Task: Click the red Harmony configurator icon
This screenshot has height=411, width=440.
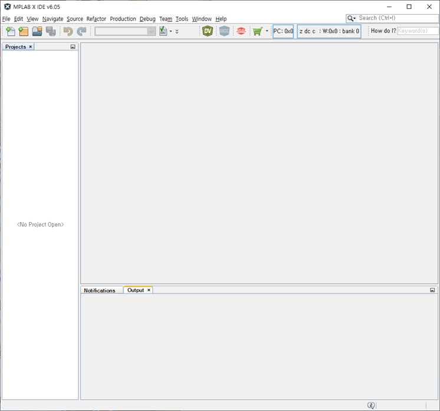Action: click(x=241, y=31)
